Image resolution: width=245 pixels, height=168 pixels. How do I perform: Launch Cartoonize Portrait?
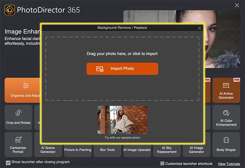click(19, 145)
